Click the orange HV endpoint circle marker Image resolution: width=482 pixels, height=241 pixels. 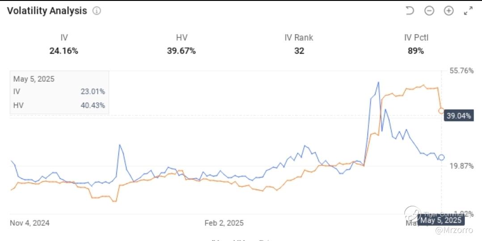[441, 110]
